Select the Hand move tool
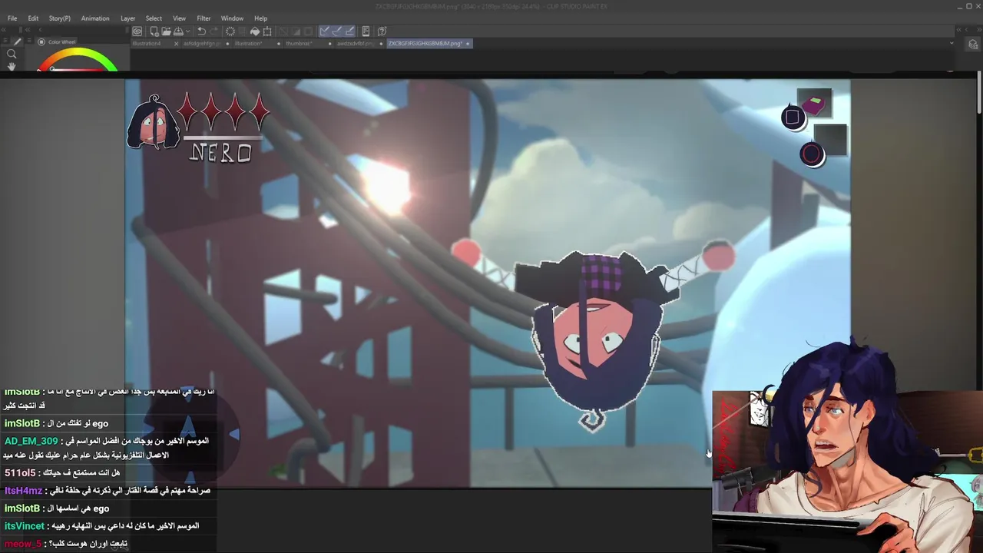 (x=12, y=67)
